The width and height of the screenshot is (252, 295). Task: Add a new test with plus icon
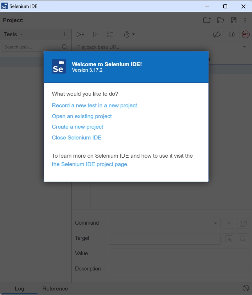pos(64,34)
